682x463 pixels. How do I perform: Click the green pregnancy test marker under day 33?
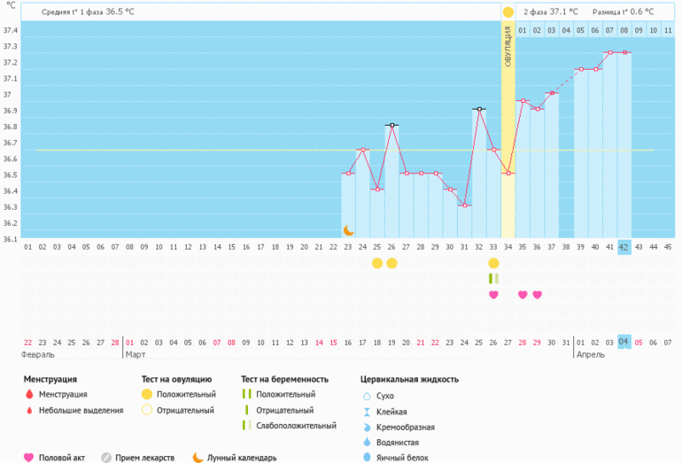(x=493, y=279)
